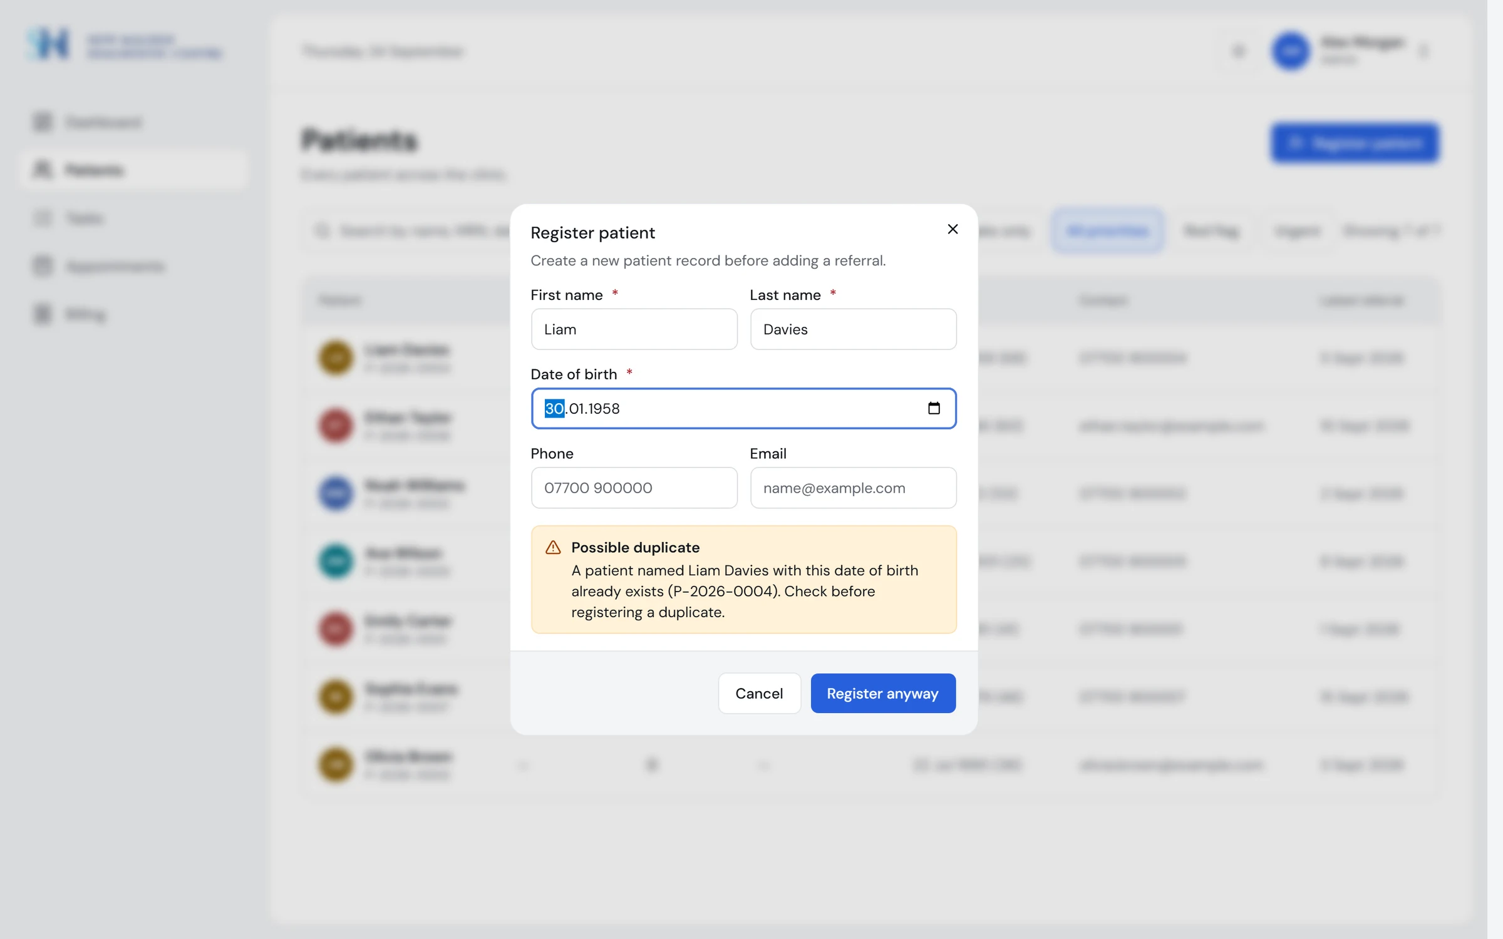Image resolution: width=1503 pixels, height=939 pixels.
Task: Click Register anyway button
Action: 883,693
